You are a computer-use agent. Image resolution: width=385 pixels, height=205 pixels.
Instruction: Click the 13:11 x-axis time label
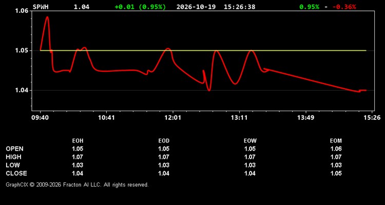(x=239, y=117)
